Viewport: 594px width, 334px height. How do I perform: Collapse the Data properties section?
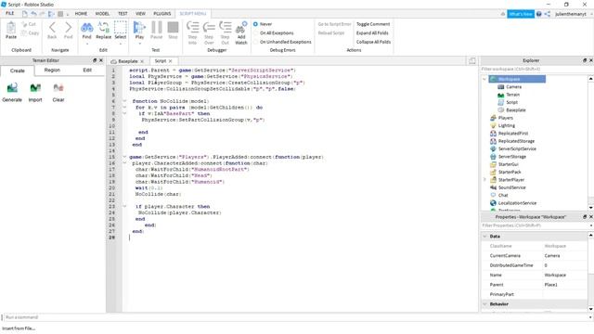point(484,237)
